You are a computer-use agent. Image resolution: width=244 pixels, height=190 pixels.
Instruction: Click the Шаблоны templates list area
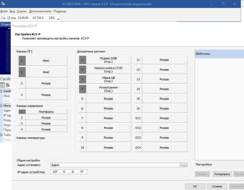[219, 109]
